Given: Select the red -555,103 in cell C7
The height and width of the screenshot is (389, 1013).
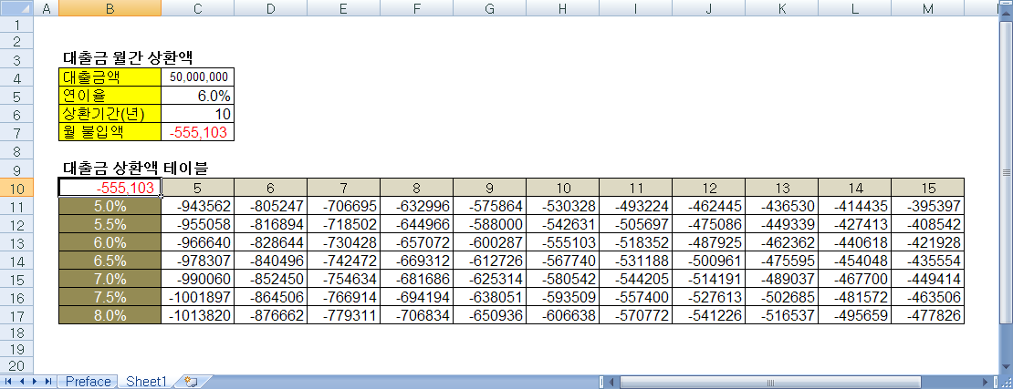Looking at the screenshot, I should 198,132.
